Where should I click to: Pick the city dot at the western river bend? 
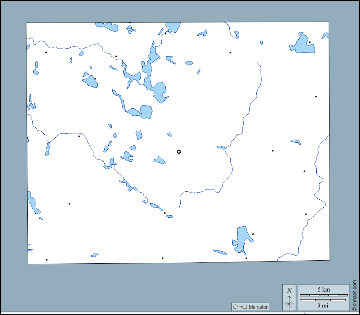click(79, 136)
